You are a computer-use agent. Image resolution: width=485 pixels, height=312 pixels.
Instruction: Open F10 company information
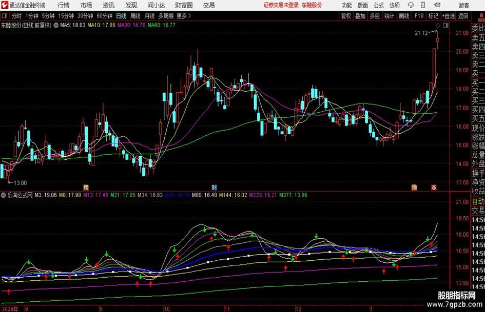pyautogui.click(x=419, y=16)
